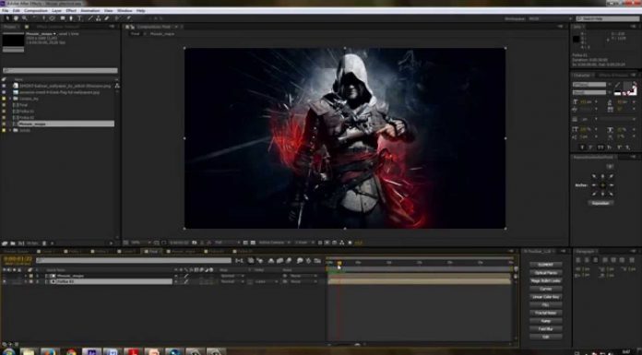Click the ELEMENT script button

(x=545, y=265)
